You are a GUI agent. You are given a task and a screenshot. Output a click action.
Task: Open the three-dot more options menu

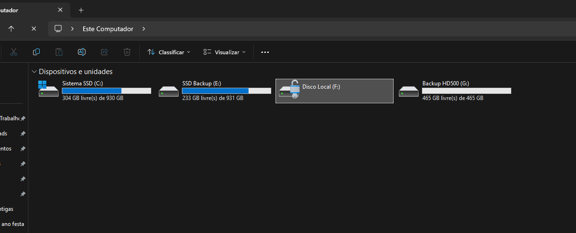[265, 52]
